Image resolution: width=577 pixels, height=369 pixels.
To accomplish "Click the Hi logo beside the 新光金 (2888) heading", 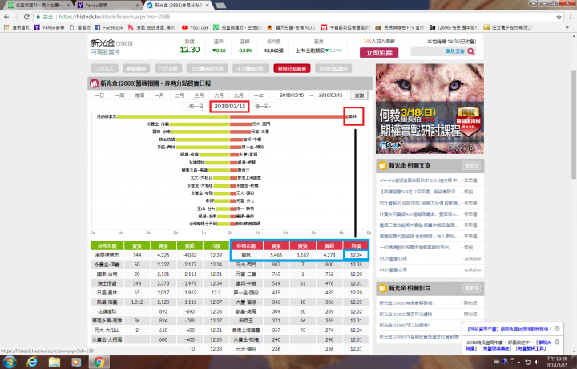I will pos(95,83).
